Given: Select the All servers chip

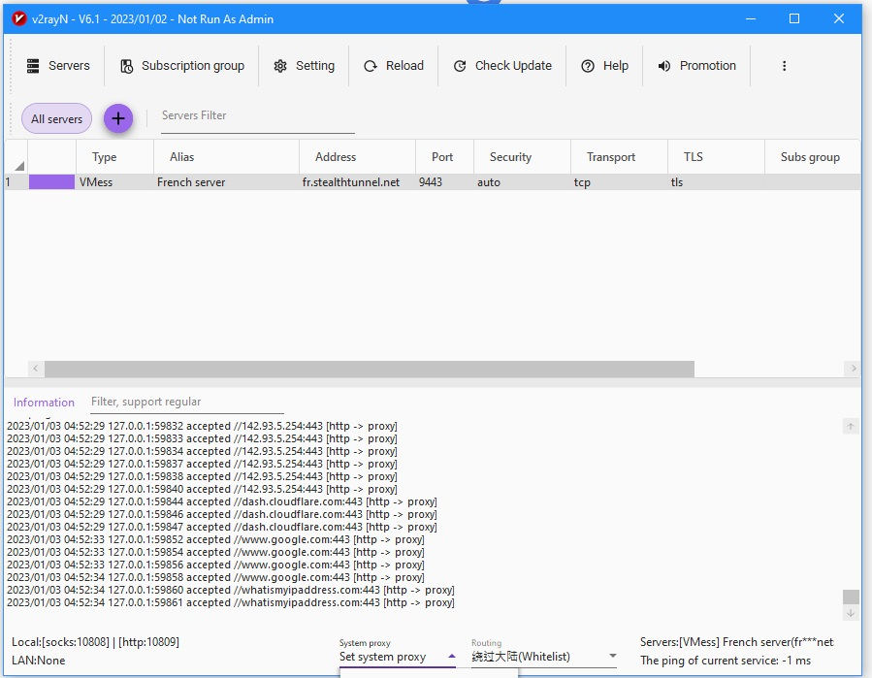Looking at the screenshot, I should (x=56, y=119).
